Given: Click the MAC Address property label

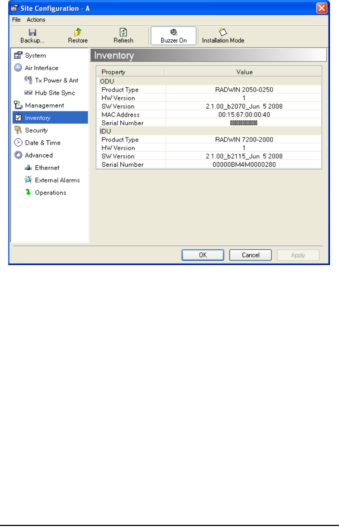Looking at the screenshot, I should 121,115.
